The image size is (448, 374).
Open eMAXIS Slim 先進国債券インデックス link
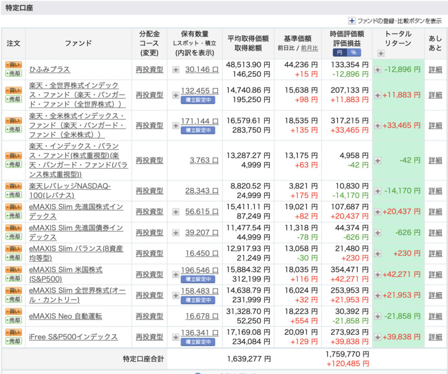pyautogui.click(x=76, y=233)
